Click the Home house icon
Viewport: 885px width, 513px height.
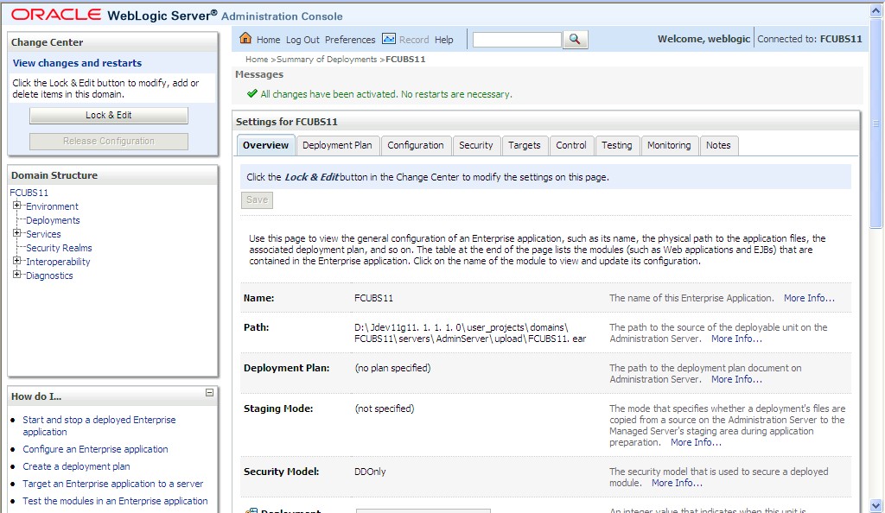click(245, 38)
